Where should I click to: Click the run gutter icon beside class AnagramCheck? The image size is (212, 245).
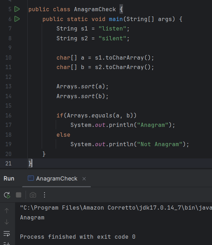[17, 9]
